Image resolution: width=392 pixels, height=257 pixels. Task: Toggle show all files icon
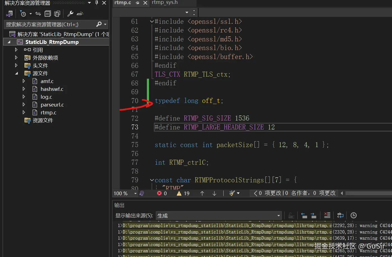point(57,14)
